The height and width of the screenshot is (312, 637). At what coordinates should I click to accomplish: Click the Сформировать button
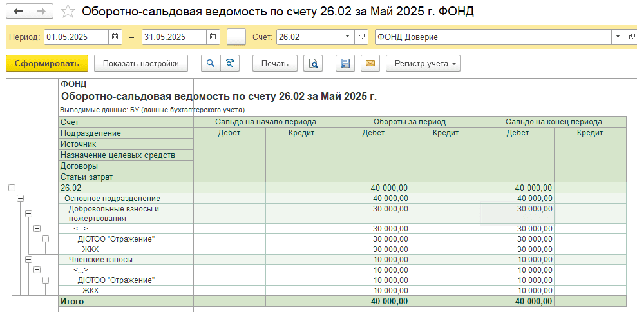(x=46, y=63)
